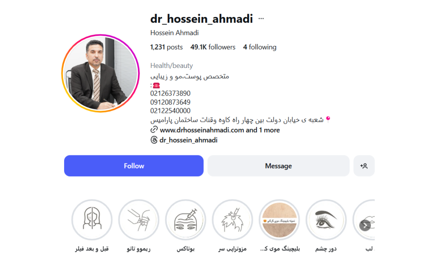This screenshot has width=435, height=259.
Task: Open the eye area story highlight
Action: pyautogui.click(x=326, y=220)
